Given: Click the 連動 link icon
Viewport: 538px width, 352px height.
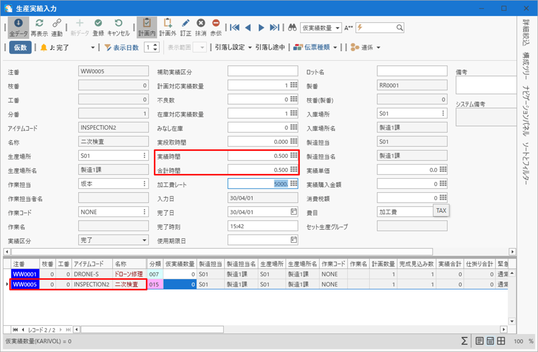Looking at the screenshot, I should 57,23.
